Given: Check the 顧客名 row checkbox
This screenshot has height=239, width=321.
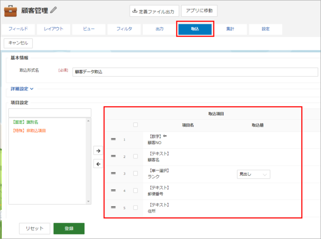Looking at the screenshot, I should pos(135,156).
